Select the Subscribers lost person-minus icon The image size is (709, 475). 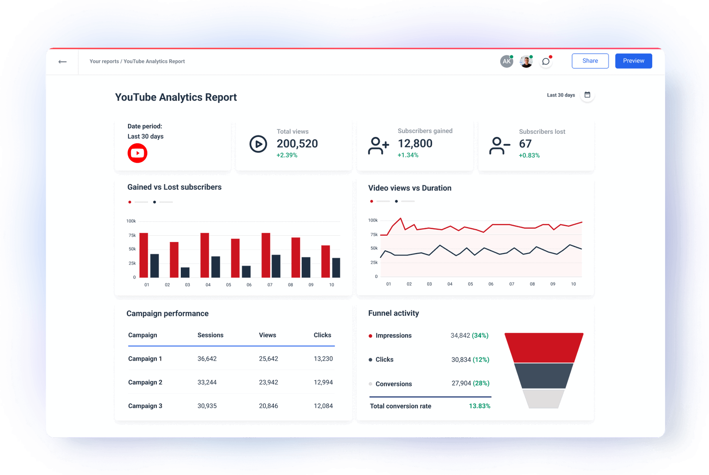[x=499, y=144]
